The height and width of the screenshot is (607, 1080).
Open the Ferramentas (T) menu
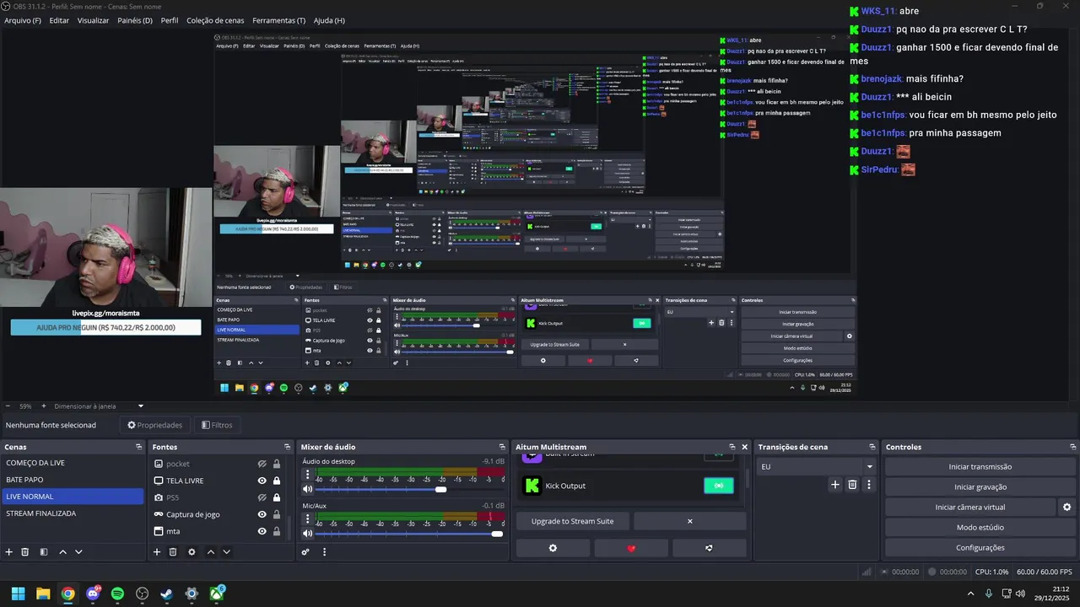(279, 20)
